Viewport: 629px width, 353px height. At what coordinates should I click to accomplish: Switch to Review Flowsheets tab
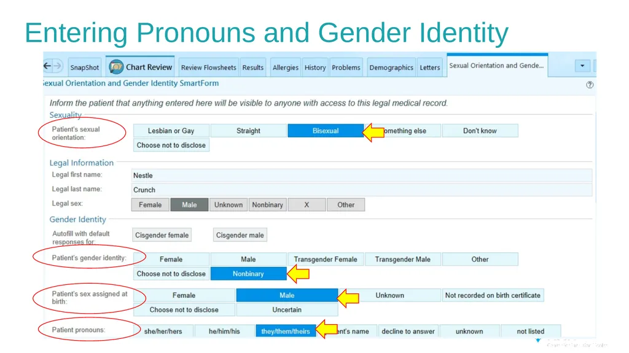click(209, 68)
